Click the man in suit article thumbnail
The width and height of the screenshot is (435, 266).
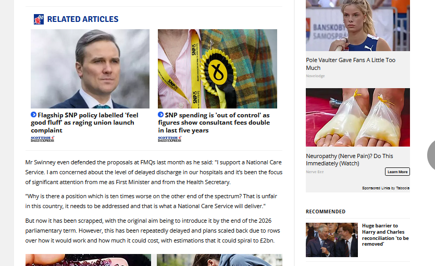90,69
